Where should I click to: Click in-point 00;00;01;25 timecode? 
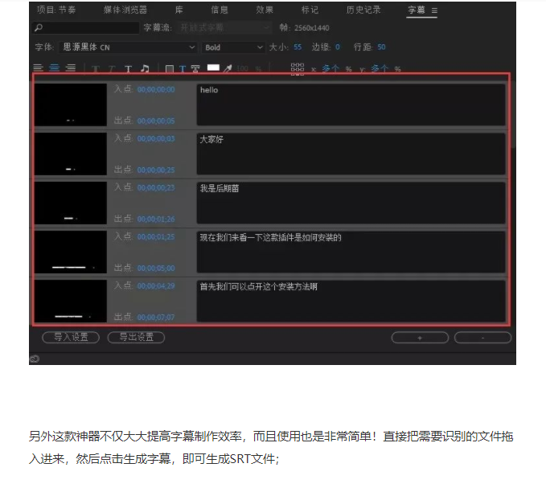click(156, 237)
